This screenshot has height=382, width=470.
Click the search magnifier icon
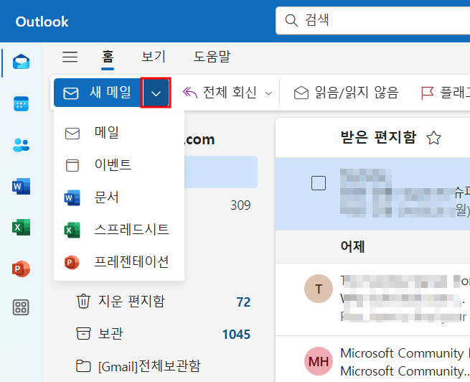(291, 20)
